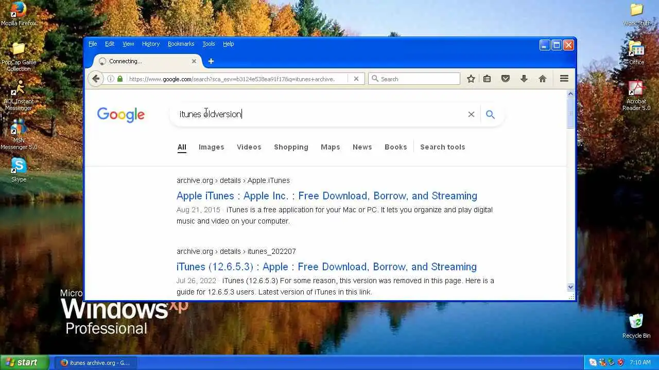Open iTunes (12.6.5.3) archive result link

326,267
